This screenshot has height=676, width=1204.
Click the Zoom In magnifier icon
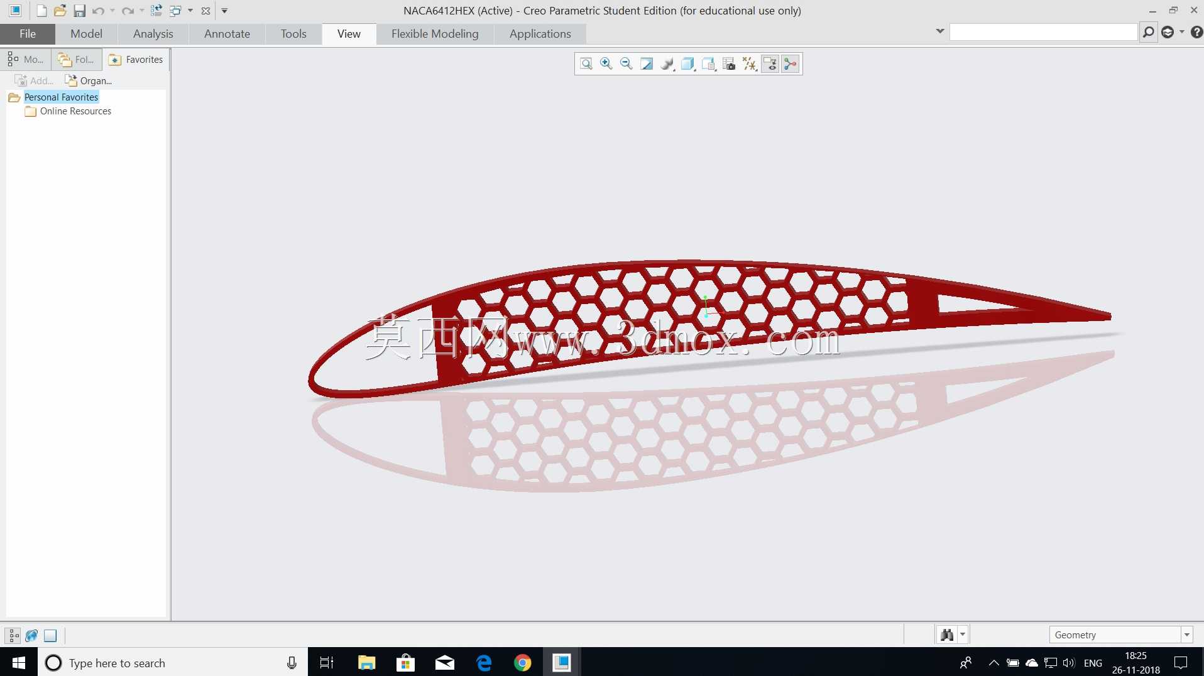pyautogui.click(x=606, y=63)
